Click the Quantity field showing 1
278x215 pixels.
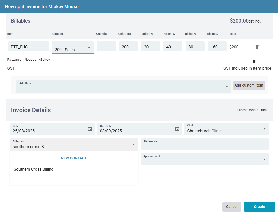pyautogui.click(x=106, y=47)
